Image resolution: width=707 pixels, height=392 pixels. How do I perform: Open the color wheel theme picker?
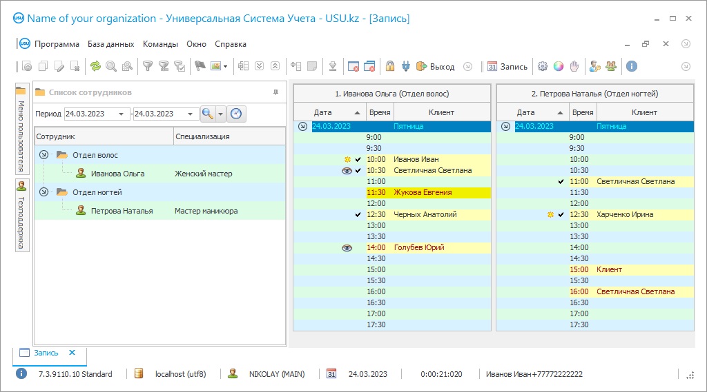[x=559, y=67]
